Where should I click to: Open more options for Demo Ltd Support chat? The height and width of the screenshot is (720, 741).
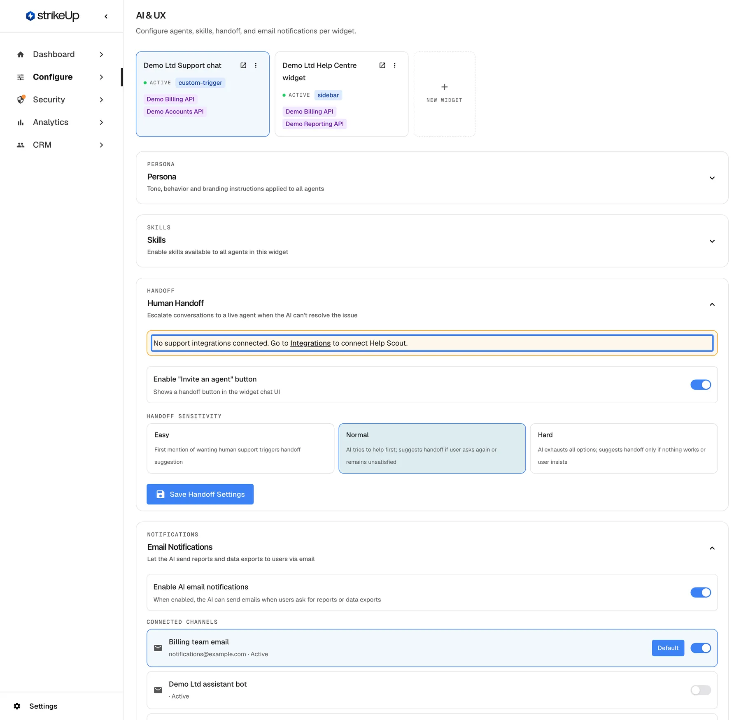point(256,65)
